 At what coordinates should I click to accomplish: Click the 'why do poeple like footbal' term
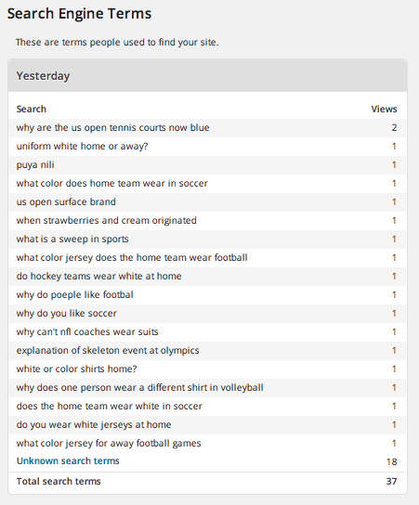pyautogui.click(x=74, y=294)
